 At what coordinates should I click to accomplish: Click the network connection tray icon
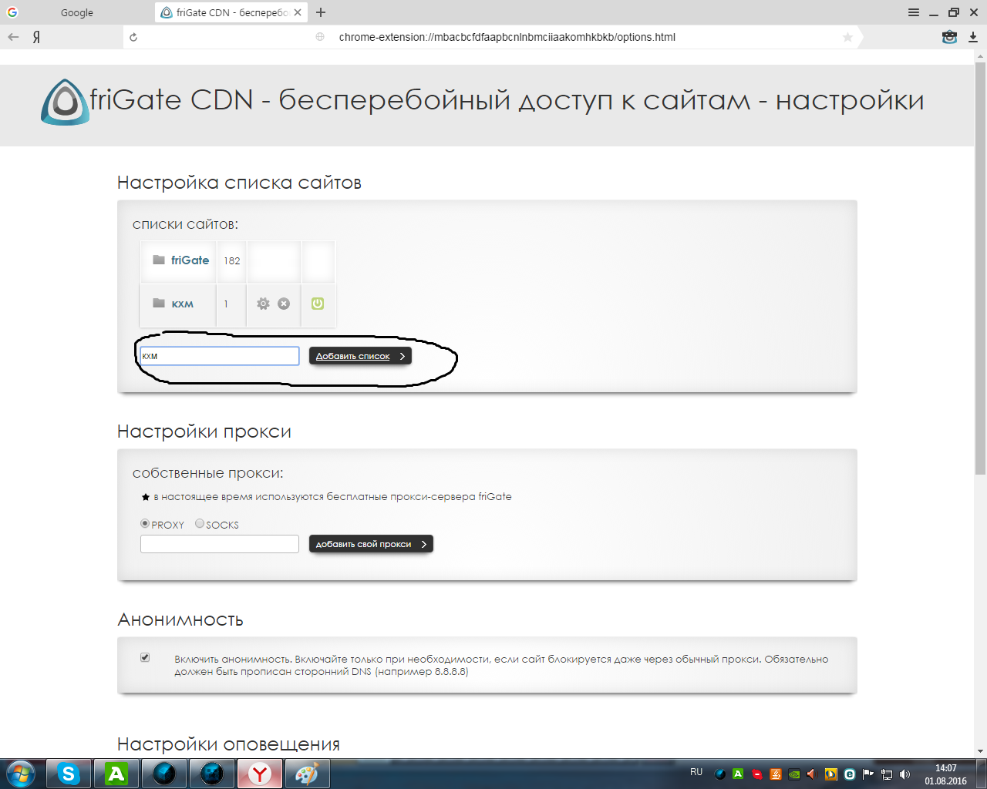point(887,774)
